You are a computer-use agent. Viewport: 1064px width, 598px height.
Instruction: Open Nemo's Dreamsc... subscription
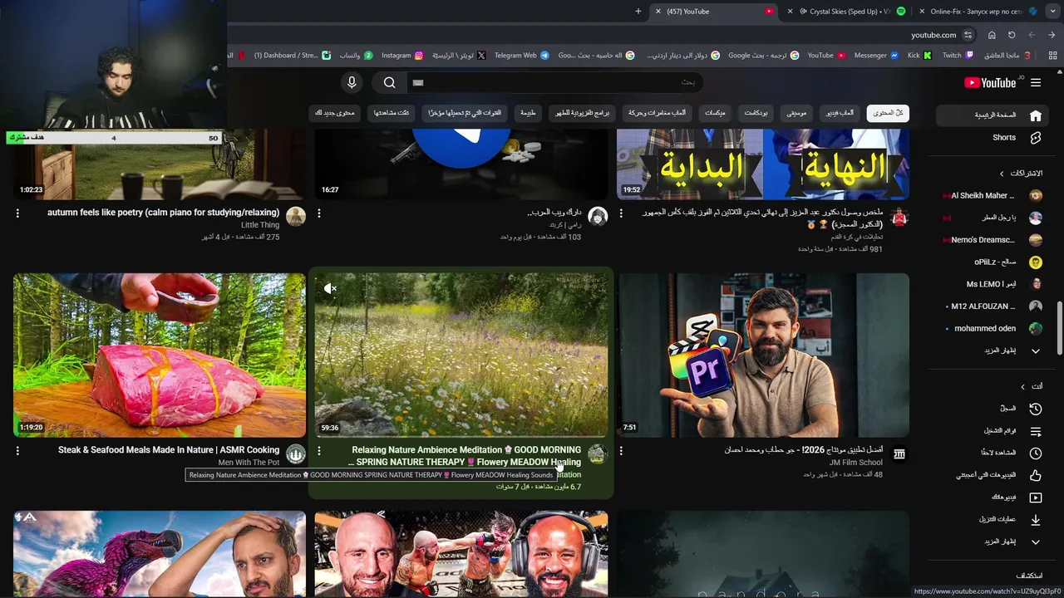tap(993, 240)
